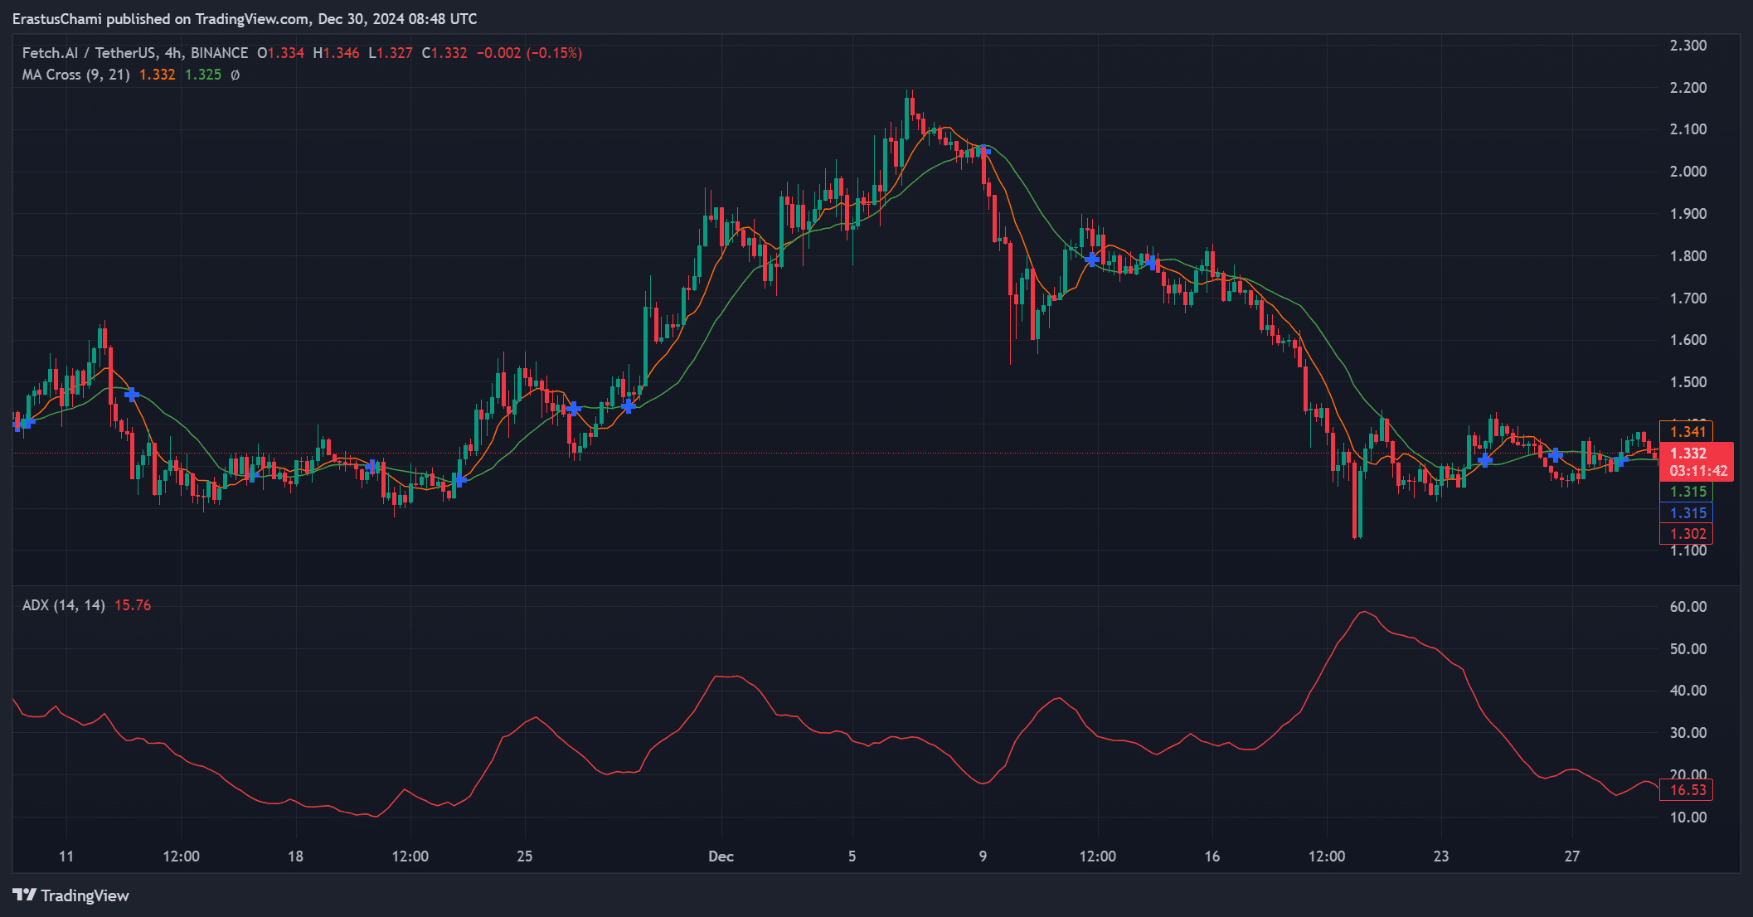Click the null symbol after the MA Cross values
The height and width of the screenshot is (917, 1753).
tap(235, 75)
